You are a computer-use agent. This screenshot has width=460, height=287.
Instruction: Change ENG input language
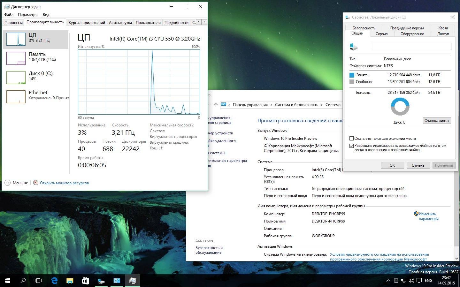428,281
